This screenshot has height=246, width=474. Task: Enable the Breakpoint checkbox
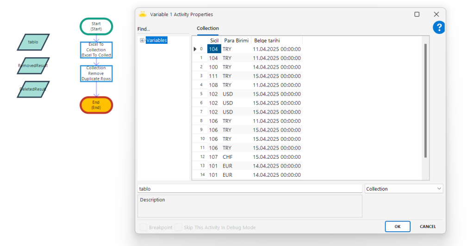pos(143,228)
